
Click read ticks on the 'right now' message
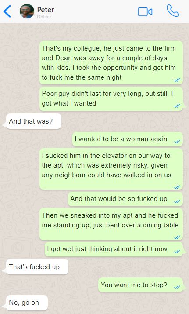(177, 252)
